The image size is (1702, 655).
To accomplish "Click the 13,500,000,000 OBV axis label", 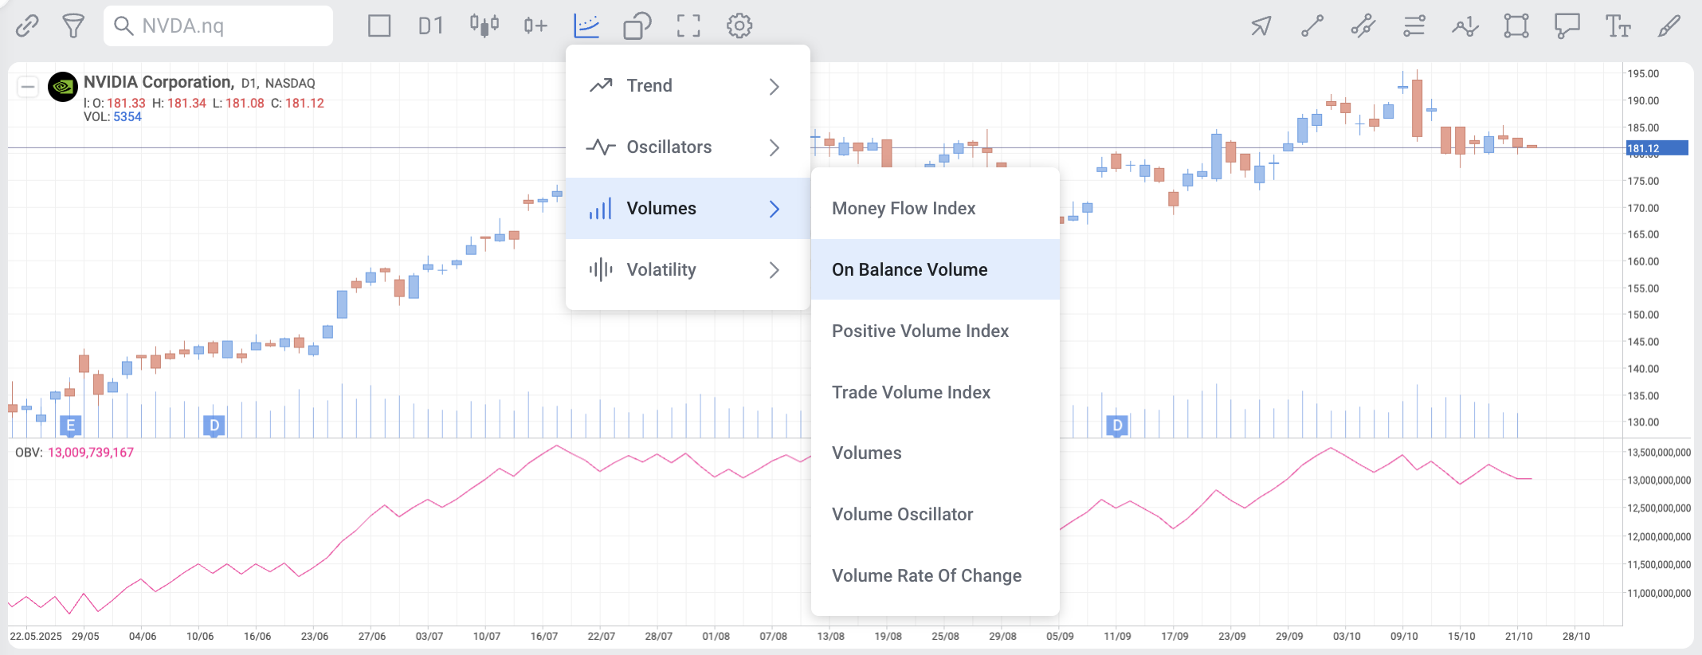I will (x=1658, y=453).
